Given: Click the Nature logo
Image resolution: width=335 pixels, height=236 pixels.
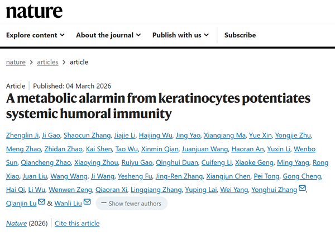Looking at the screenshot, I should click(34, 10).
